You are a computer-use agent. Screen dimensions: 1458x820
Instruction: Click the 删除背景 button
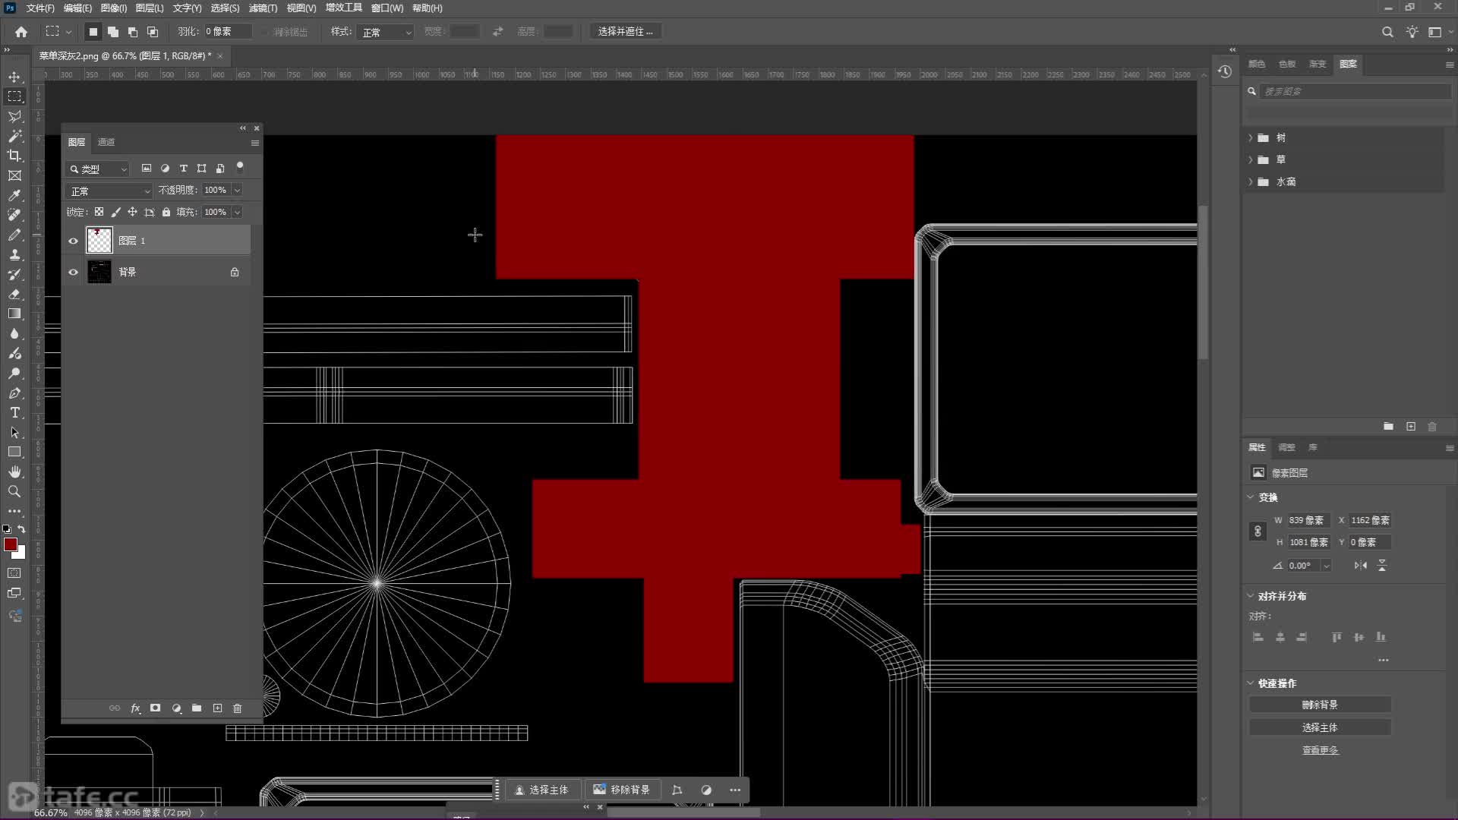coord(1319,705)
